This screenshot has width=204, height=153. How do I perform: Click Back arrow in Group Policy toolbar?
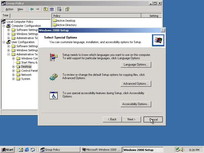click(x=32, y=9)
